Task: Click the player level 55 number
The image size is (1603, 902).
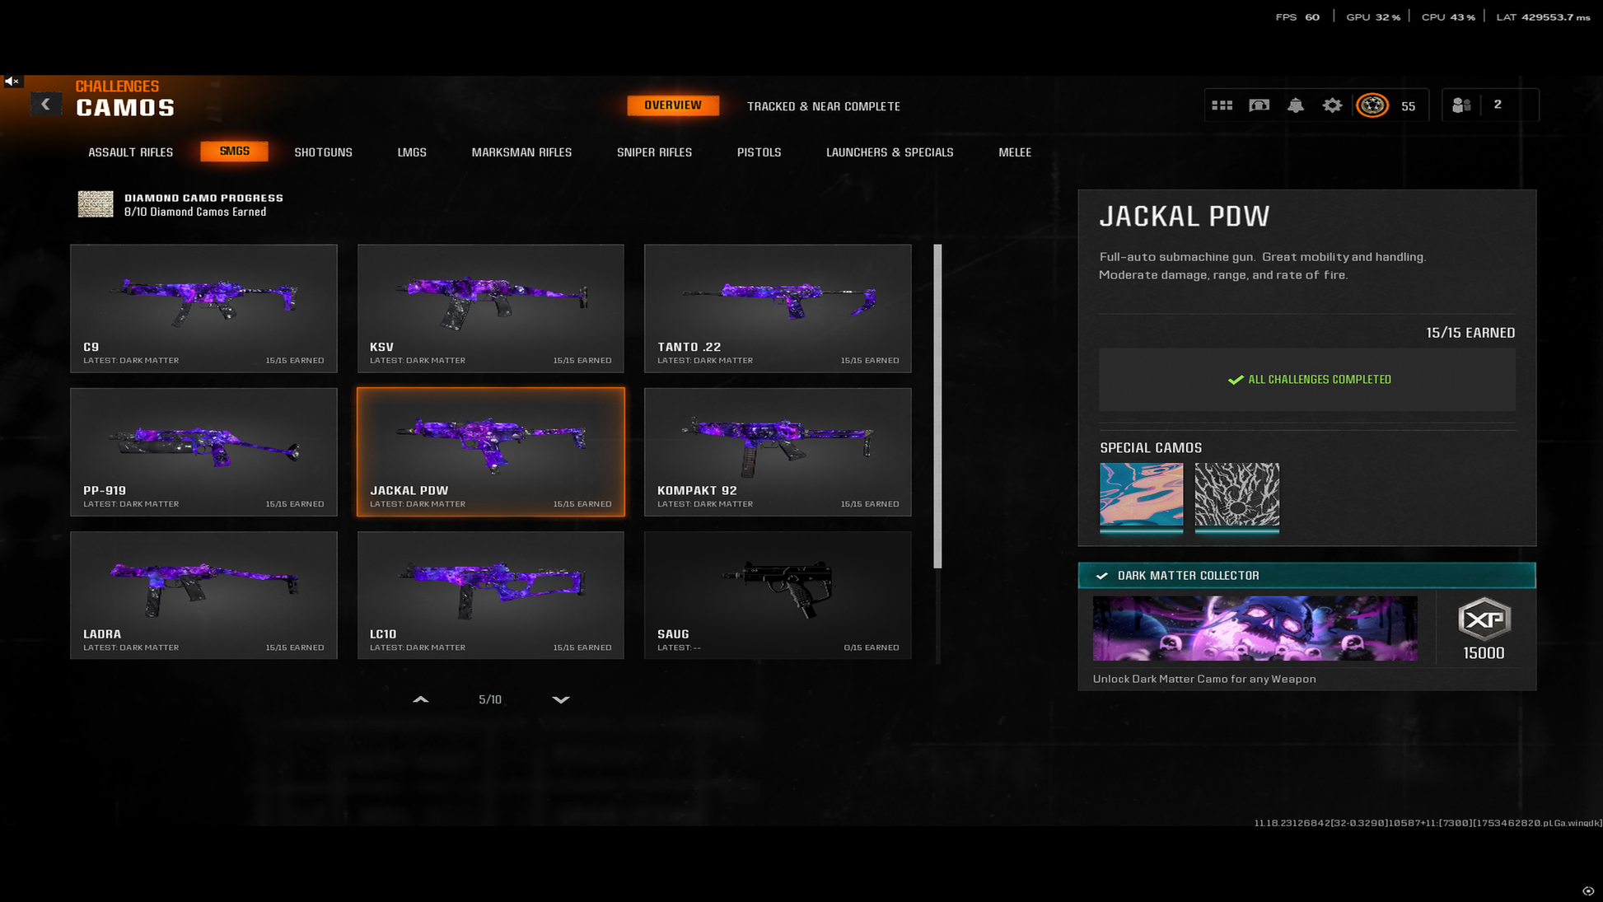Action: tap(1408, 106)
